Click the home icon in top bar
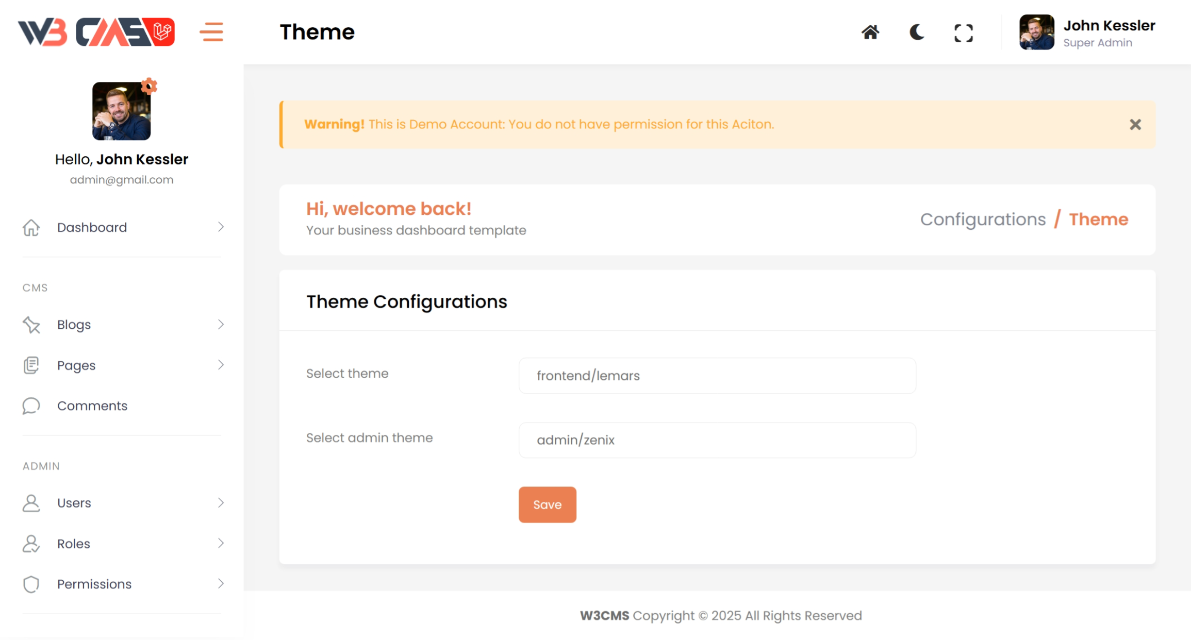1191x640 pixels. [x=870, y=32]
